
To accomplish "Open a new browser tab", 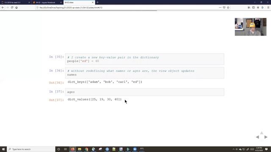I will click(97, 3).
